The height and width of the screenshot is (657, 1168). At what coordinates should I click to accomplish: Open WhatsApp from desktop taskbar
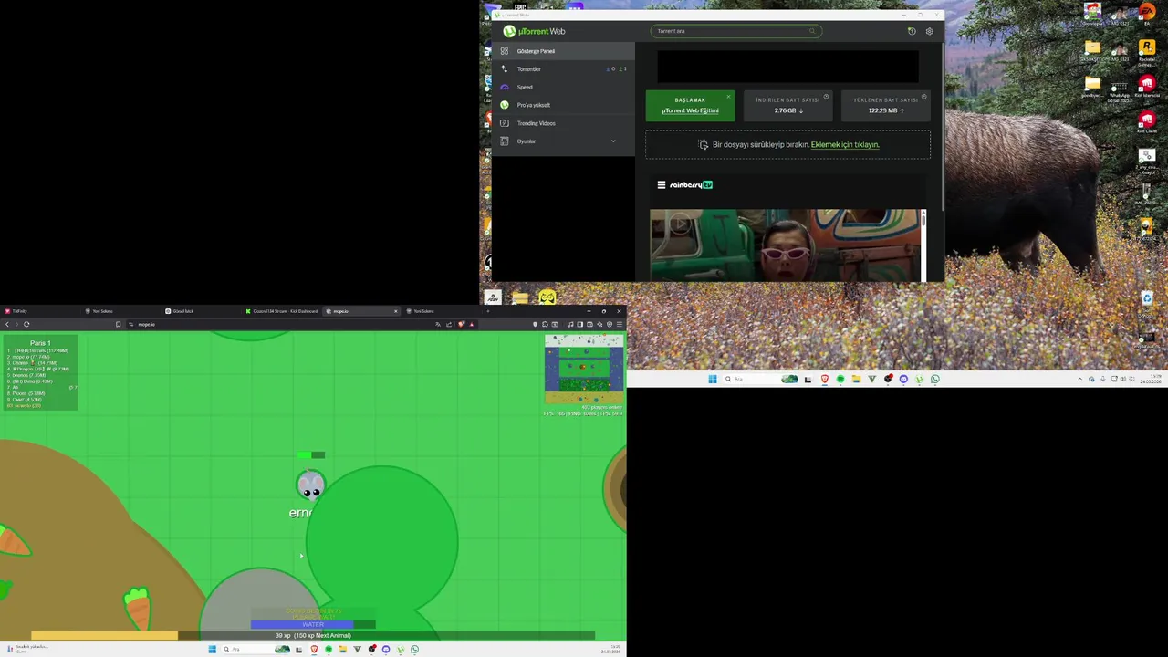[934, 379]
